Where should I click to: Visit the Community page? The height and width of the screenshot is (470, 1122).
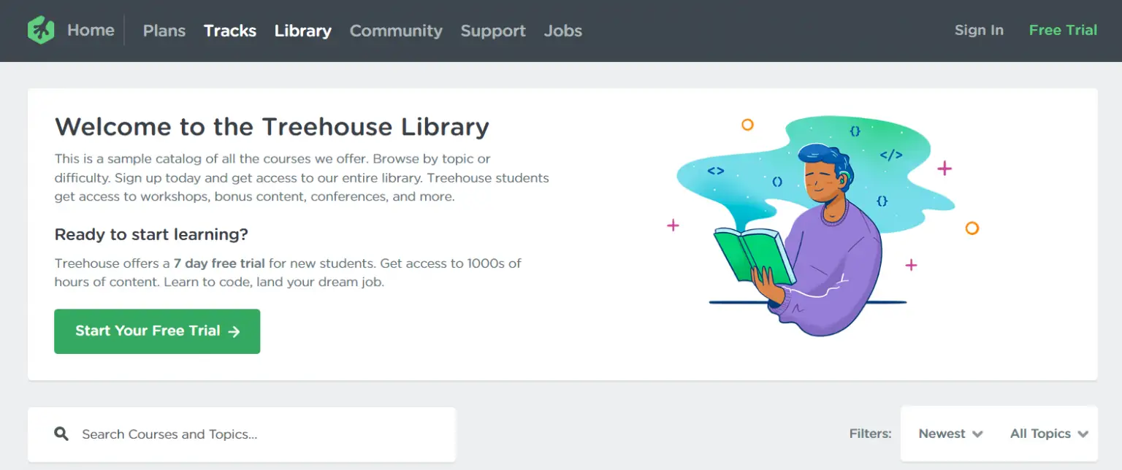[x=396, y=31]
